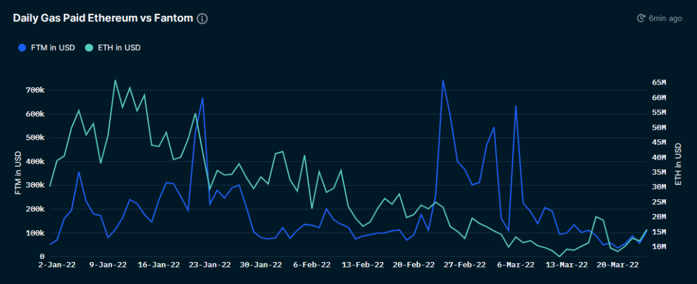
Task: Click the 300k left axis value
Action: click(x=35, y=185)
